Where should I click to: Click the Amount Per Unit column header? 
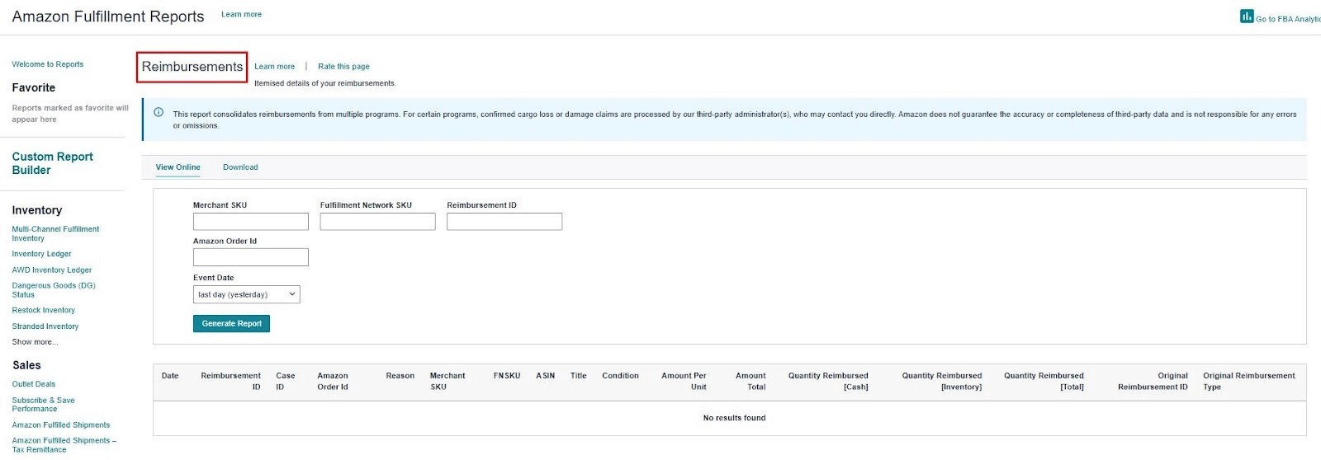(684, 382)
